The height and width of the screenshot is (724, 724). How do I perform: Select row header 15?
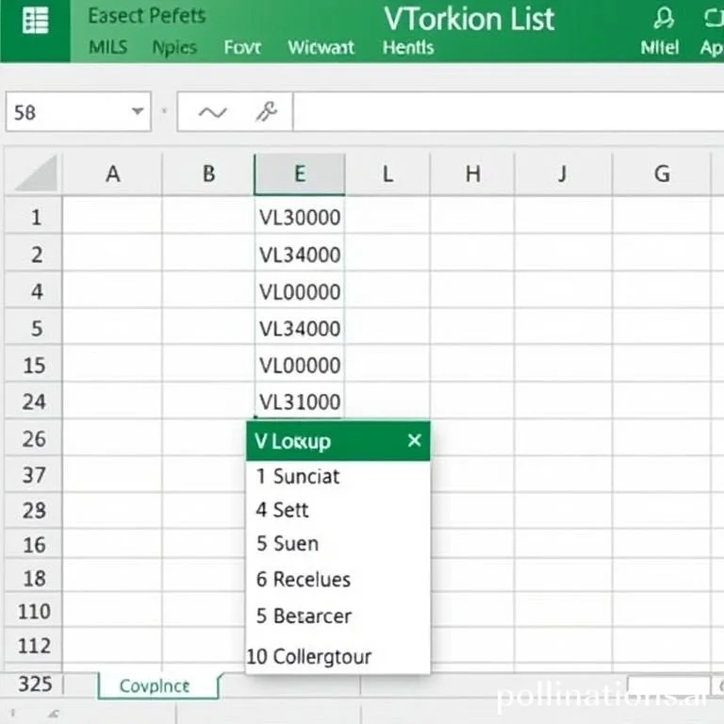33,365
